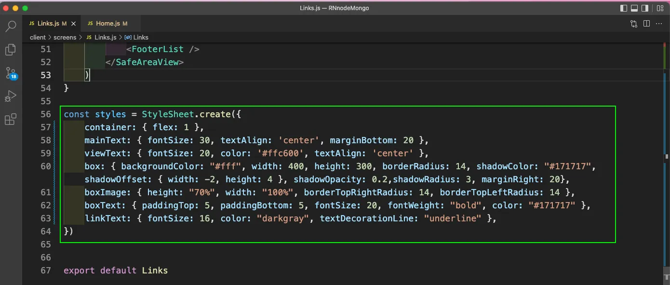Open the More Actions ellipsis menu
The width and height of the screenshot is (670, 285).
(659, 23)
